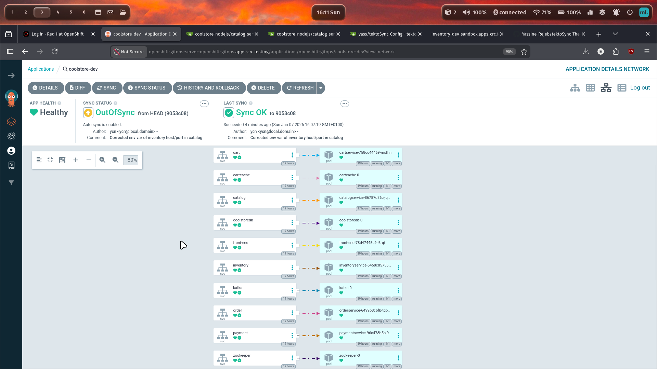Click the browser address bar URL
This screenshot has height=369, width=657.
pyautogui.click(x=272, y=52)
